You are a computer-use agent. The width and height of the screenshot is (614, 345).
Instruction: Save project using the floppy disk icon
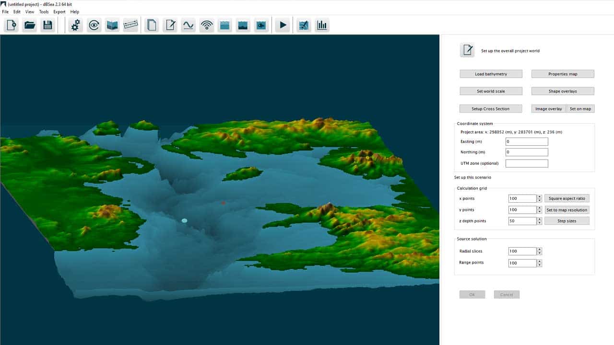47,25
